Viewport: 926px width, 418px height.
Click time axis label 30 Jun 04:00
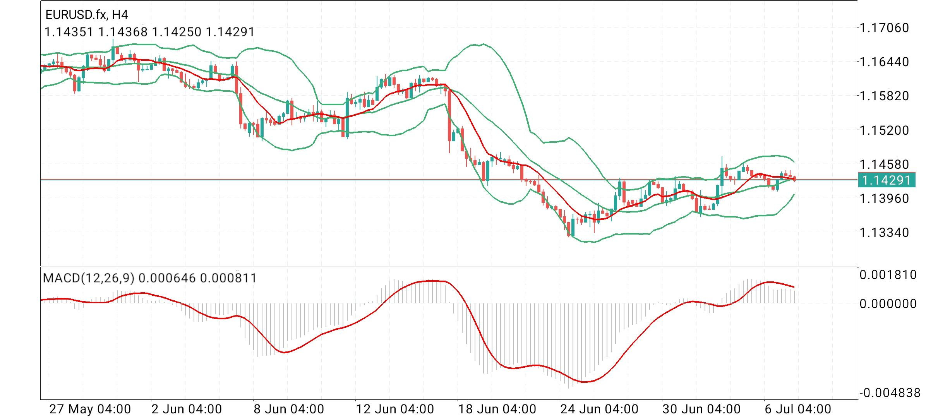(701, 409)
